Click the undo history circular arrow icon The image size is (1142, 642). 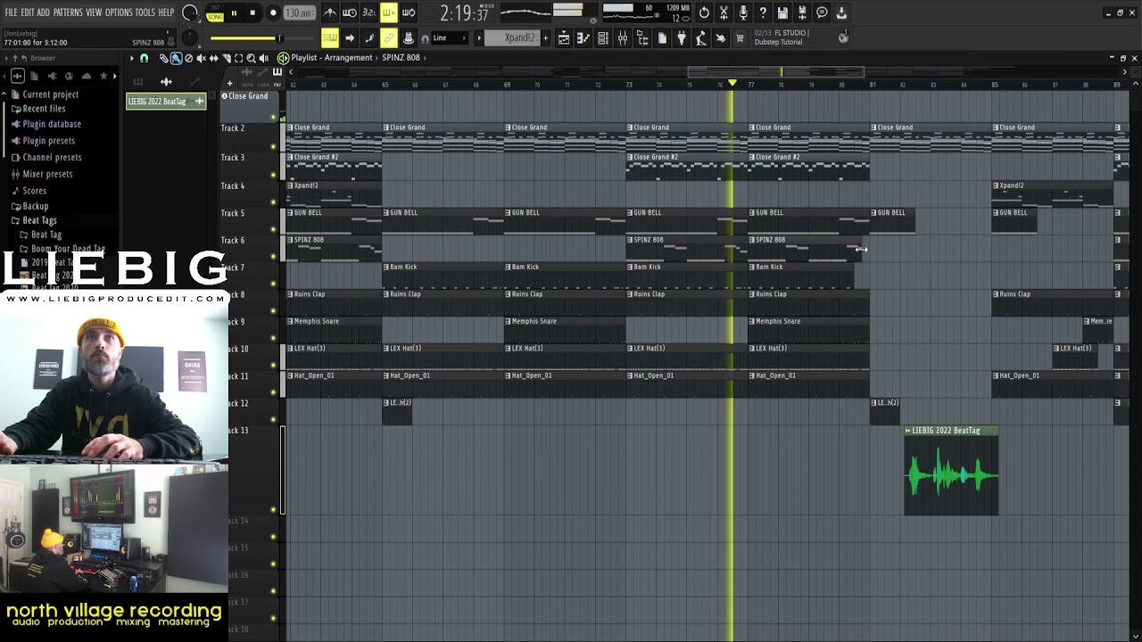[704, 12]
